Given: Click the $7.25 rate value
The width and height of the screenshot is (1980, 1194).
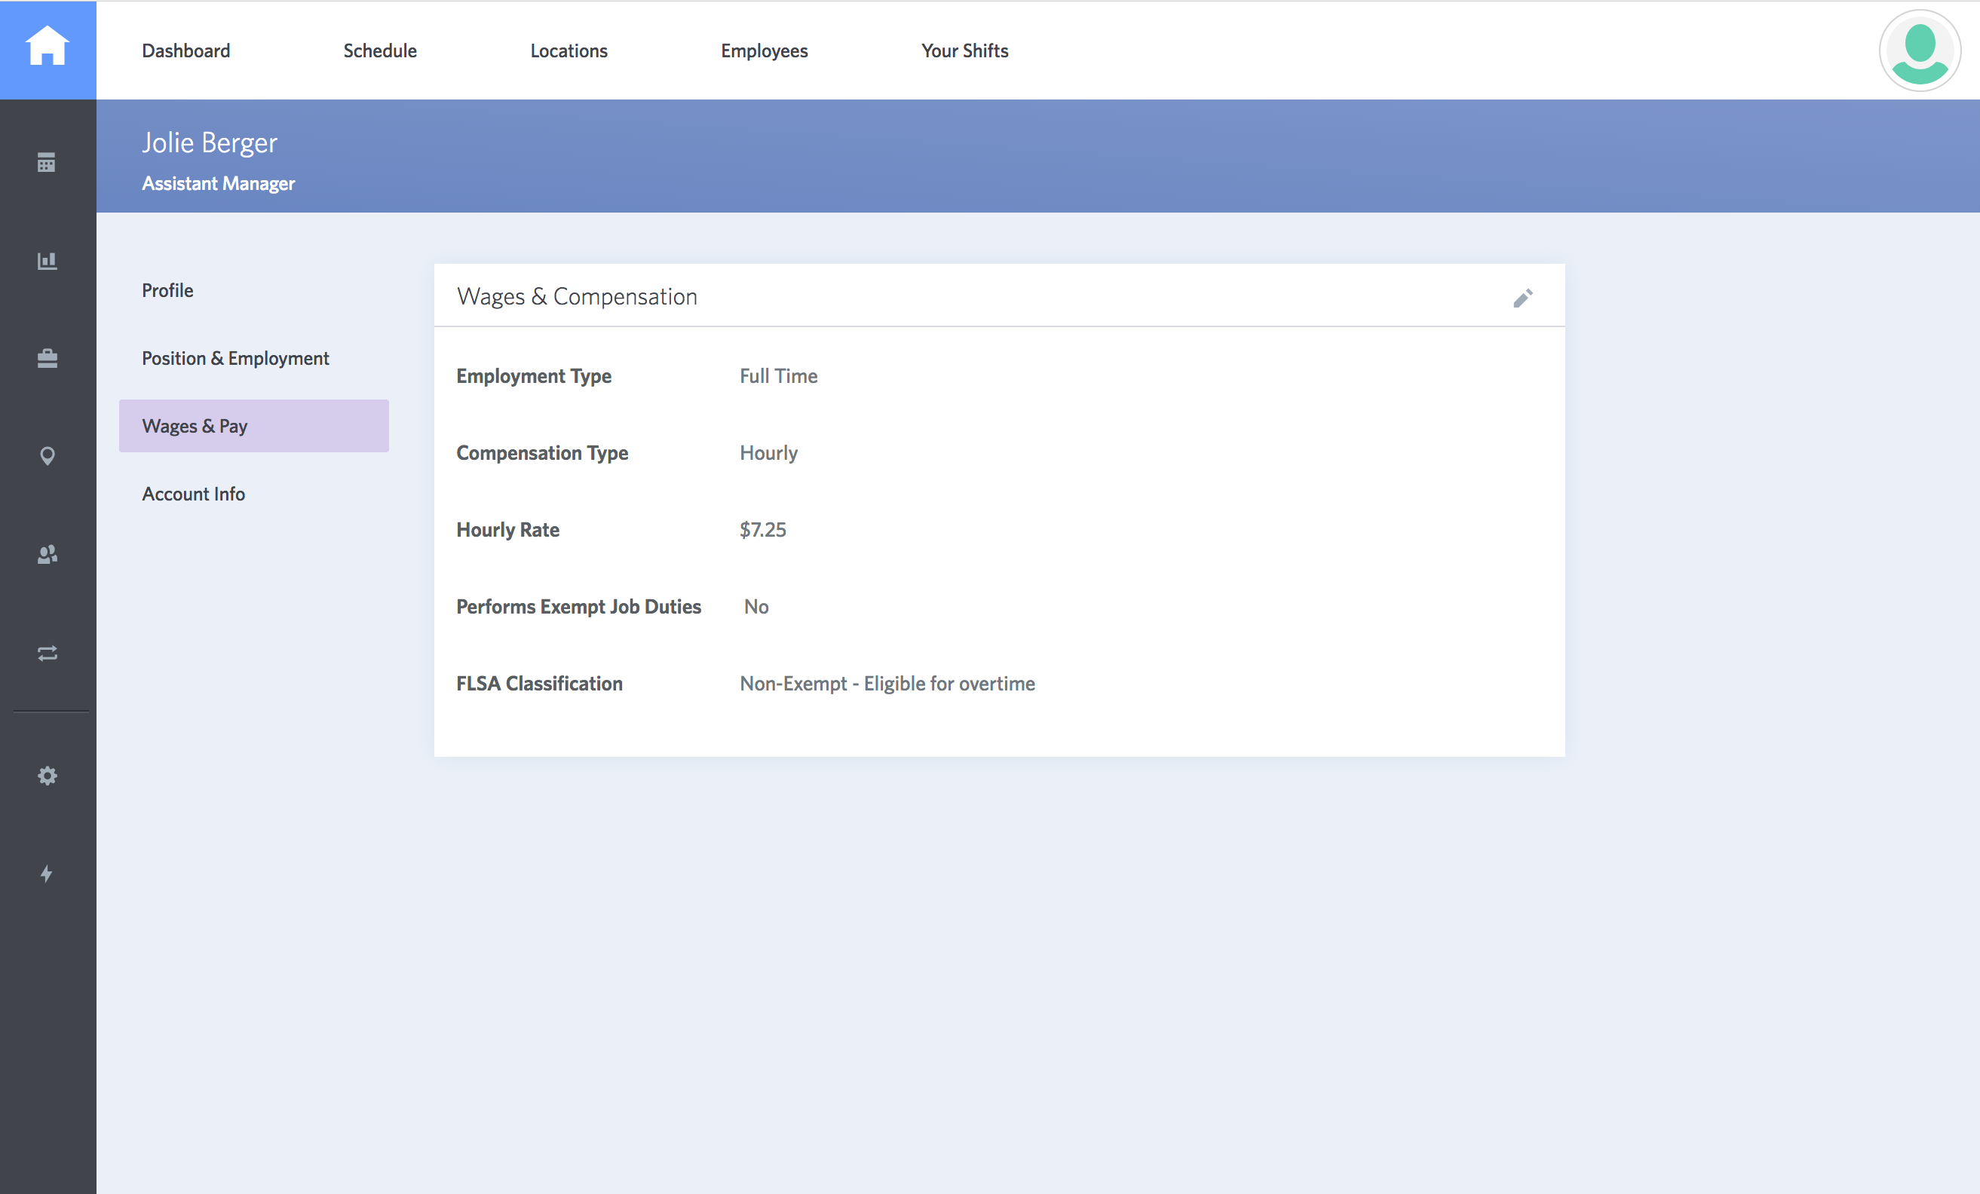Looking at the screenshot, I should tap(762, 529).
